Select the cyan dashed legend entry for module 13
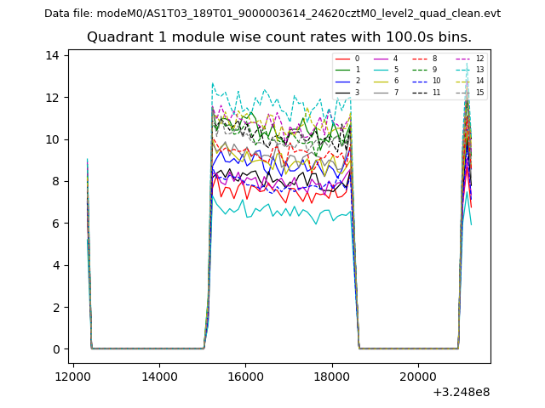Image resolution: width=545 pixels, height=408 pixels. pos(463,70)
